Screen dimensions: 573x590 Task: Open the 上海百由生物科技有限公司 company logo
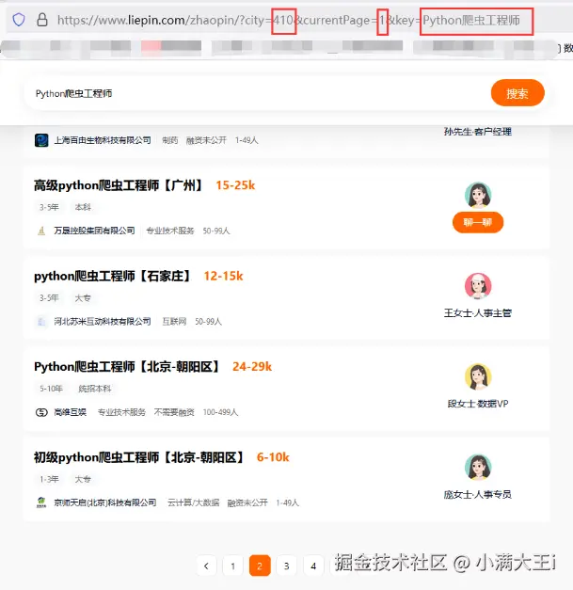[41, 140]
